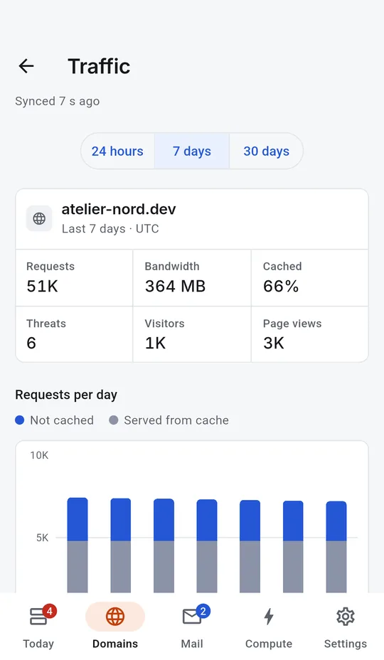The image size is (384, 660).
Task: Tap the Visitors 1K stat tile
Action: point(192,334)
